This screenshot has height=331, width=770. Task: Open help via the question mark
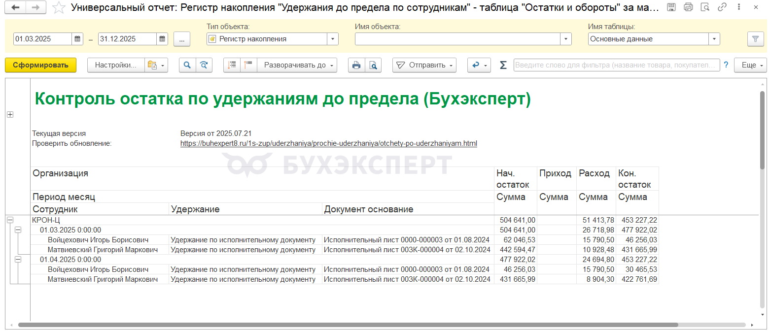pos(726,65)
